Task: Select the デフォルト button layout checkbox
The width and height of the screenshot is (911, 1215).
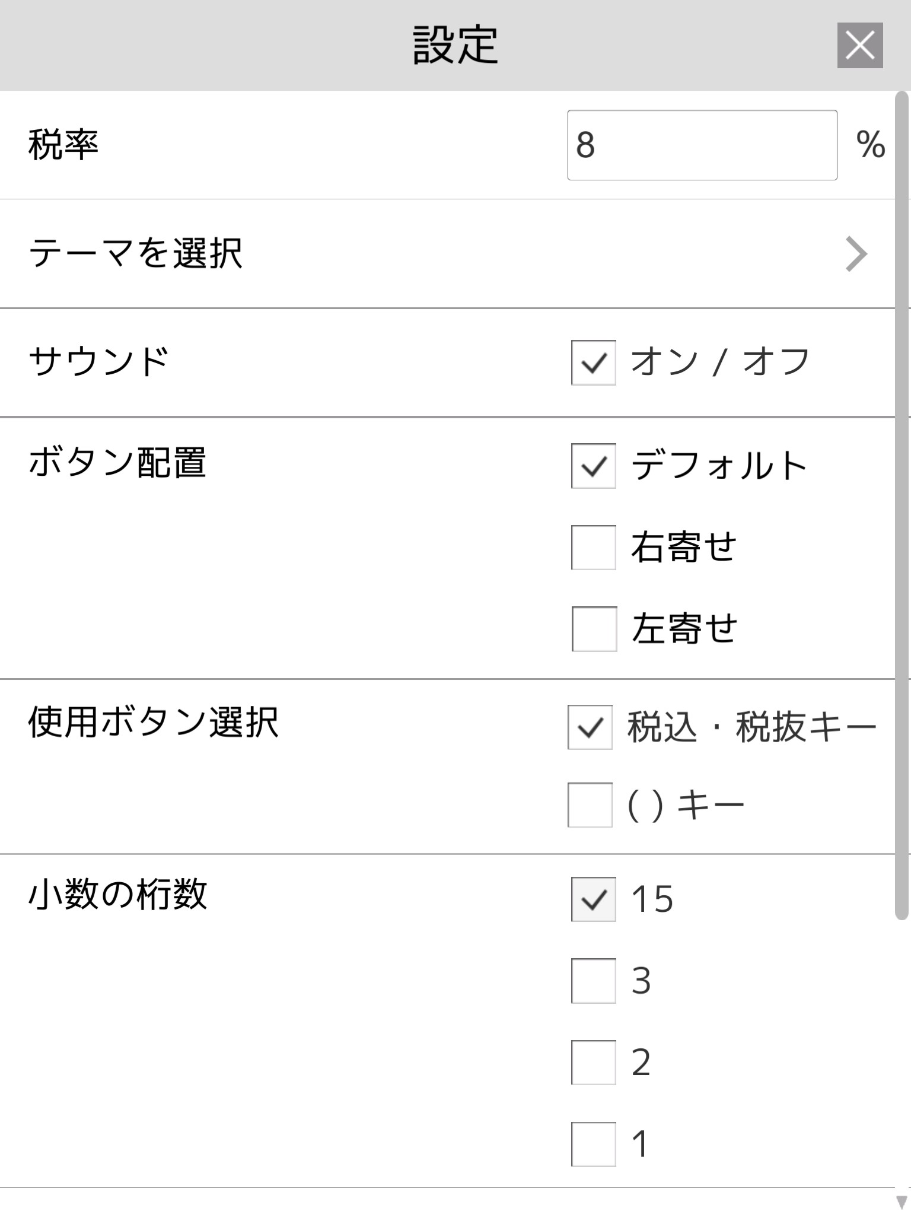Action: pos(593,466)
